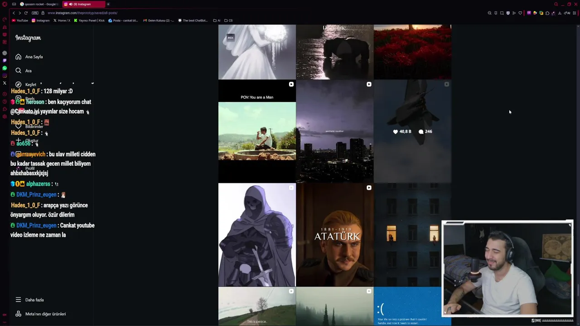Click the player play triangle toolbar icon
Screen dimensions: 580x326
tap(514, 13)
